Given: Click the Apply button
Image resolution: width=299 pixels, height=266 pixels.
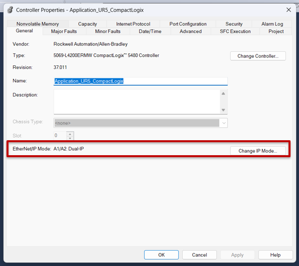Looking at the screenshot, I should pos(238,255).
